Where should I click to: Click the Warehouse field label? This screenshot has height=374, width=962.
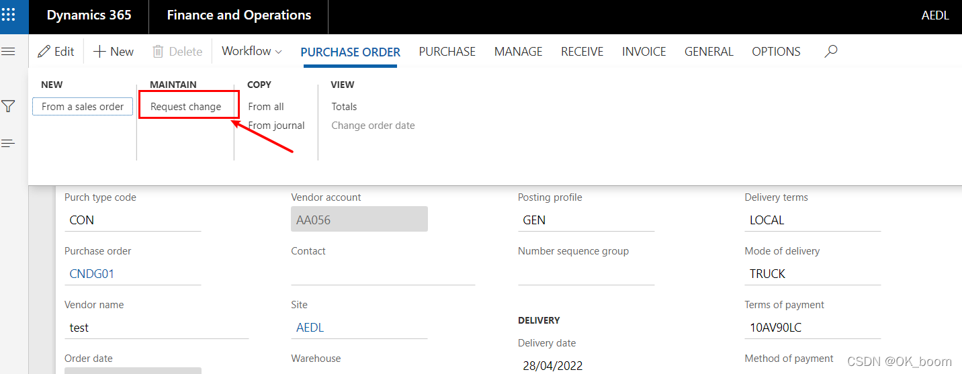pyautogui.click(x=316, y=359)
